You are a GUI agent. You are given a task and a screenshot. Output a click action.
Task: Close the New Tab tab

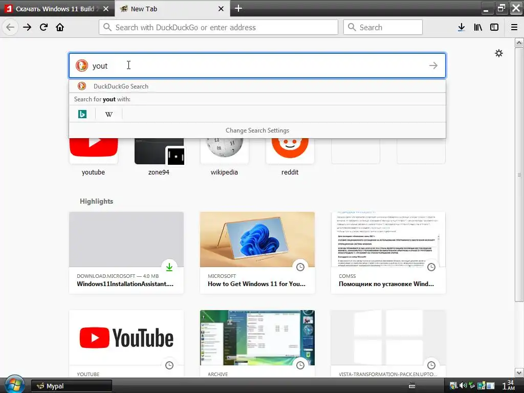pyautogui.click(x=221, y=9)
